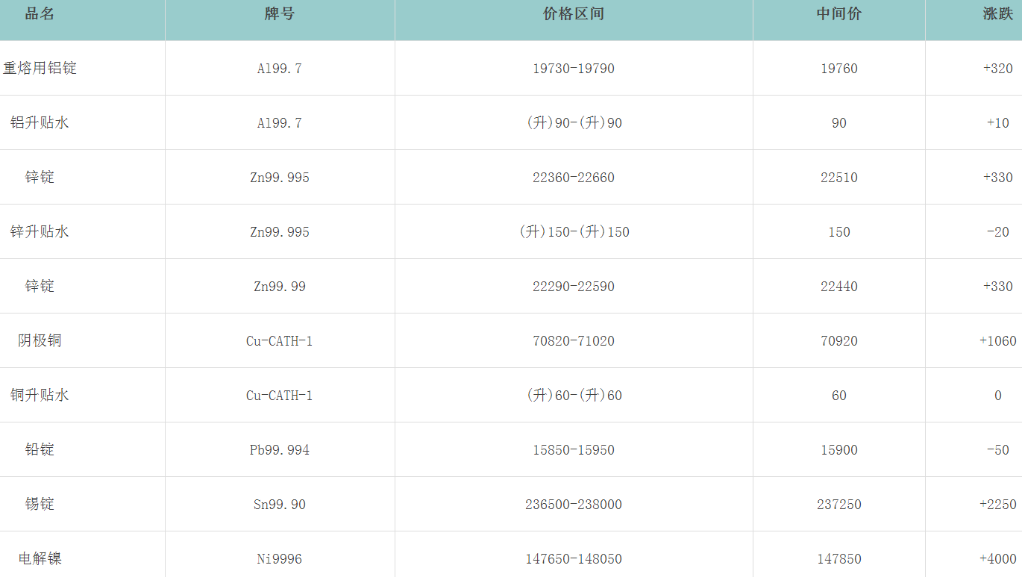
Task: Click the 电解镍 product name
Action: [x=40, y=559]
